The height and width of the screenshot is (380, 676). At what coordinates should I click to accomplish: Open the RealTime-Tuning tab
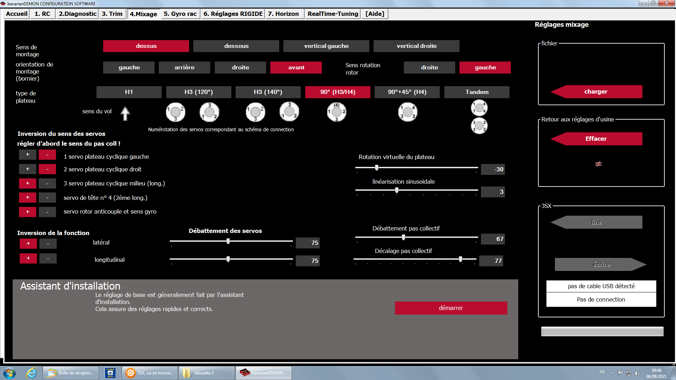(333, 14)
